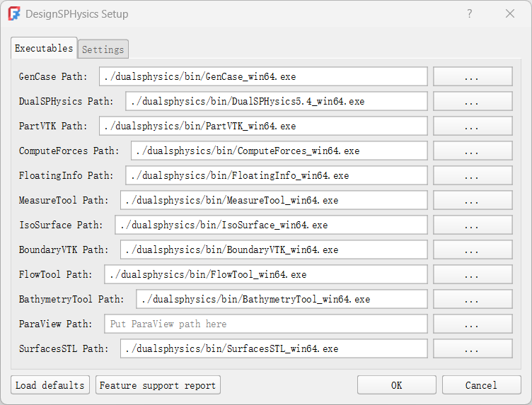Screen dimensions: 532x405
Task: Browse for the ComputeForces executable
Action: [x=472, y=151]
